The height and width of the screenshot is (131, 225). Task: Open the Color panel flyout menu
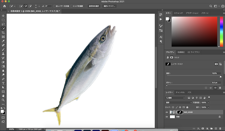tap(224, 13)
